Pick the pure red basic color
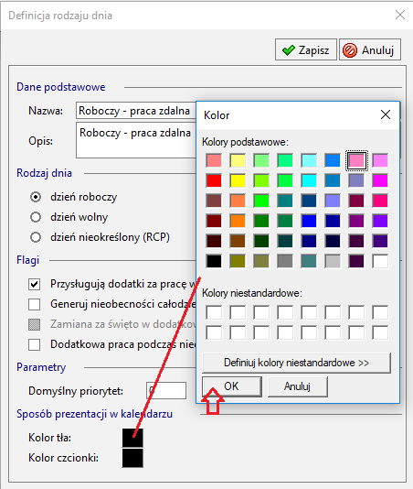Screen dimensions: 413x489 (214, 180)
